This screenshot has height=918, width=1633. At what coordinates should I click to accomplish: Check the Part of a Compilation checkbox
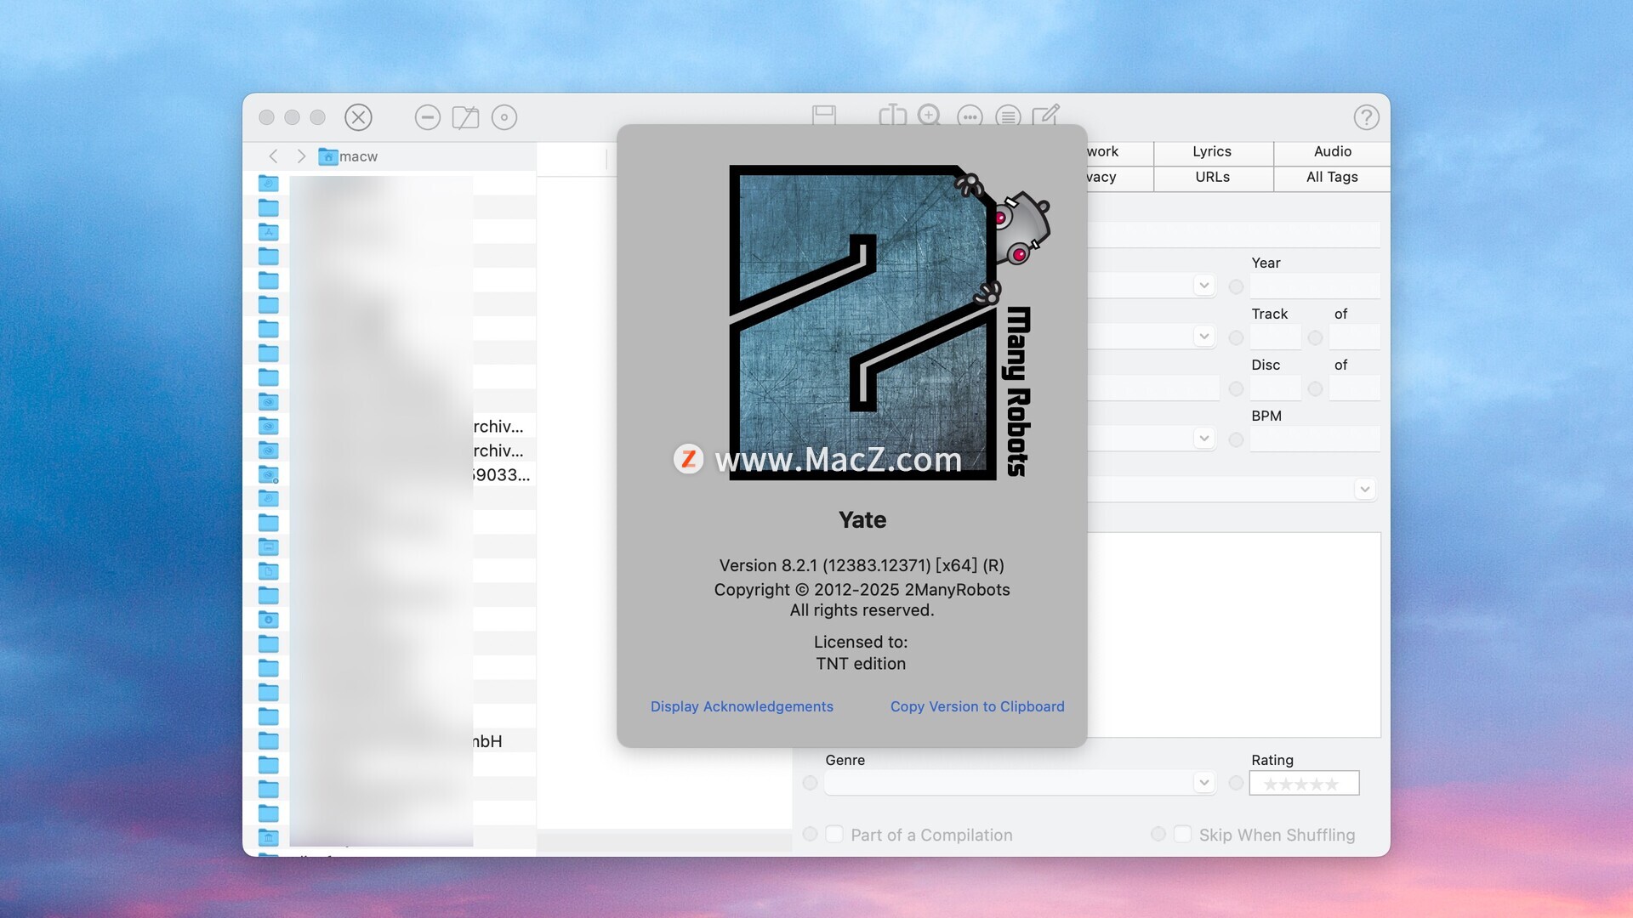(x=834, y=834)
